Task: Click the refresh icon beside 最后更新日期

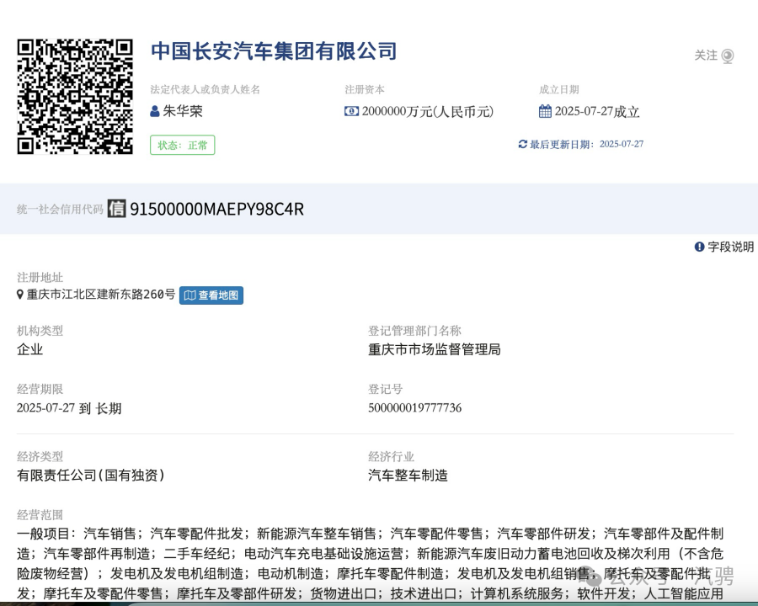Action: 522,144
